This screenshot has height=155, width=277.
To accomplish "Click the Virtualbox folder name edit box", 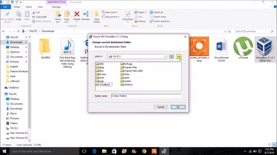I will coord(105,84).
